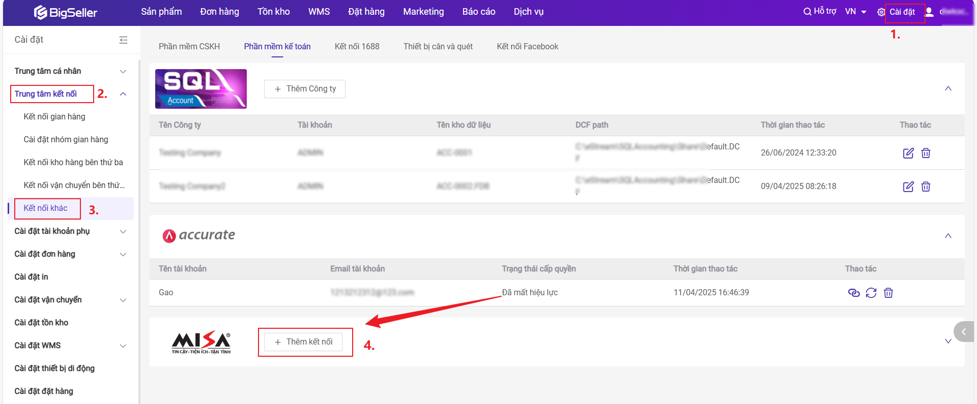Select Kết nối gian hàng in sidebar
This screenshot has height=404, width=977.
click(54, 116)
